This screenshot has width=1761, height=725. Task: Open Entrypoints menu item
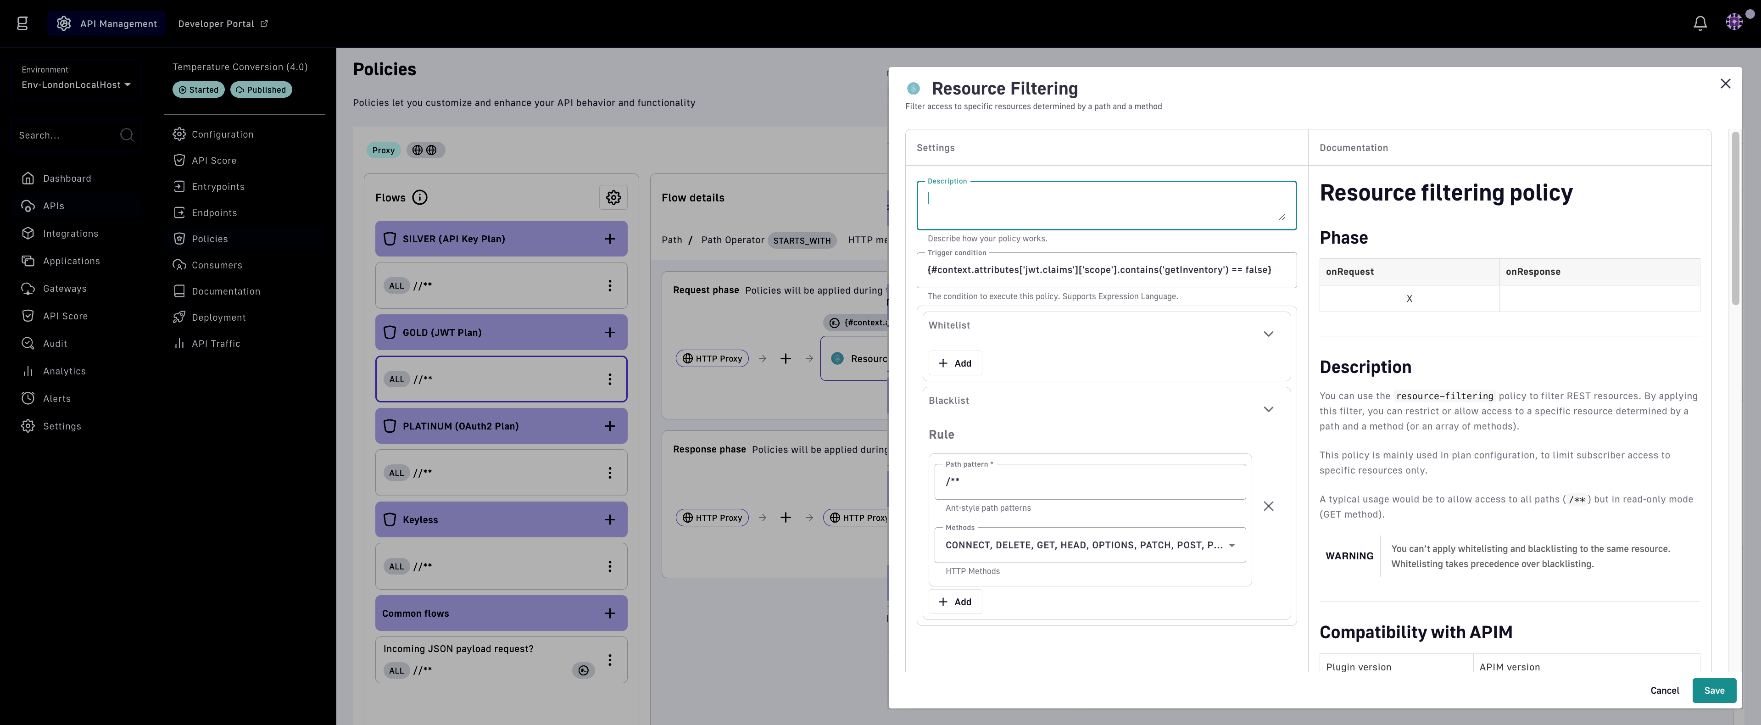point(217,187)
